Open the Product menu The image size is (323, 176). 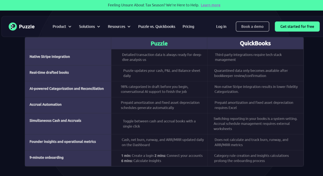62,26
